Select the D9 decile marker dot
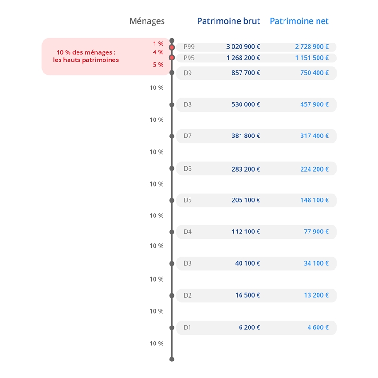 point(172,73)
